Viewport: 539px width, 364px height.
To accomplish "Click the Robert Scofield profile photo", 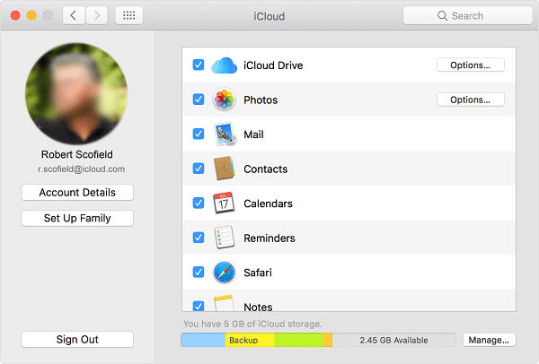I will (76, 93).
